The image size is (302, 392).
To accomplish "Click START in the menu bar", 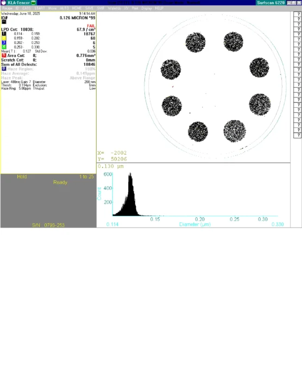I will pyautogui.click(x=40, y=8).
